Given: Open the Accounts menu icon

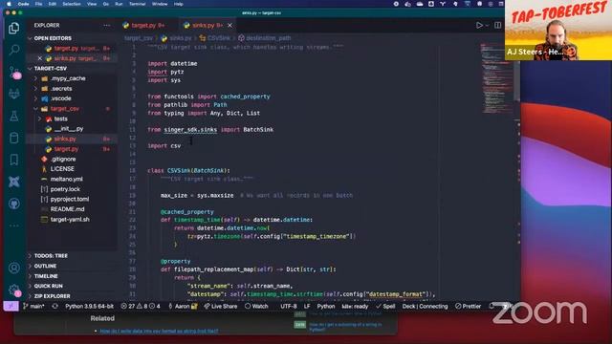Looking at the screenshot, I should click(x=14, y=268).
